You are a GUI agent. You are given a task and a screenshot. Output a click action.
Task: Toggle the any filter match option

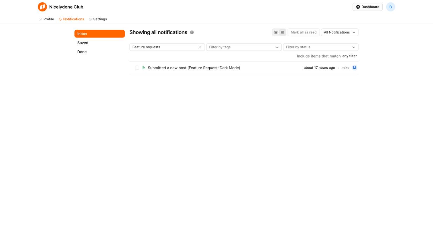pos(349,56)
